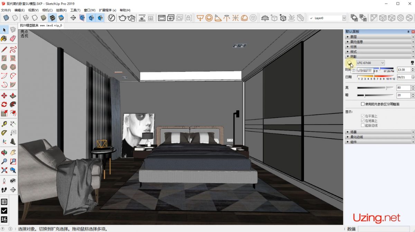415x232 pixels.
Task: Expand the 场景 panel section
Action: click(353, 132)
